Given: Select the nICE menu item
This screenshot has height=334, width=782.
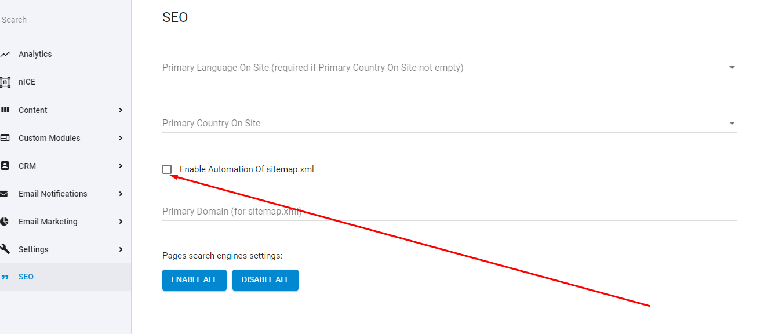Looking at the screenshot, I should (66, 82).
